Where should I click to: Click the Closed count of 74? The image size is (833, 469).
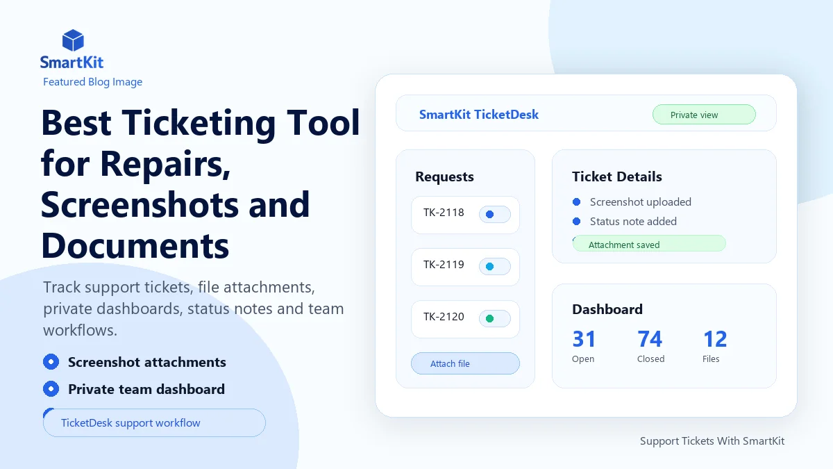650,339
